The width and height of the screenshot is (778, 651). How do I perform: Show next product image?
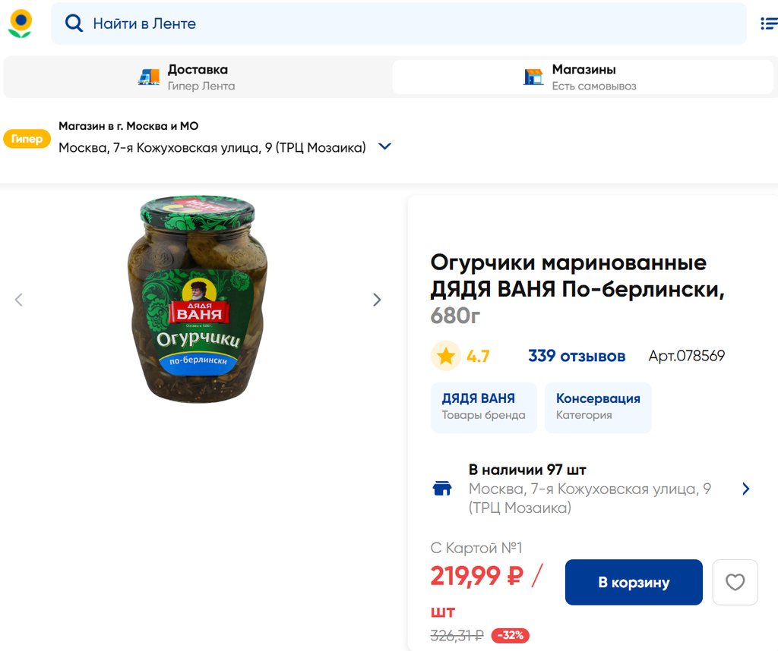(x=377, y=300)
